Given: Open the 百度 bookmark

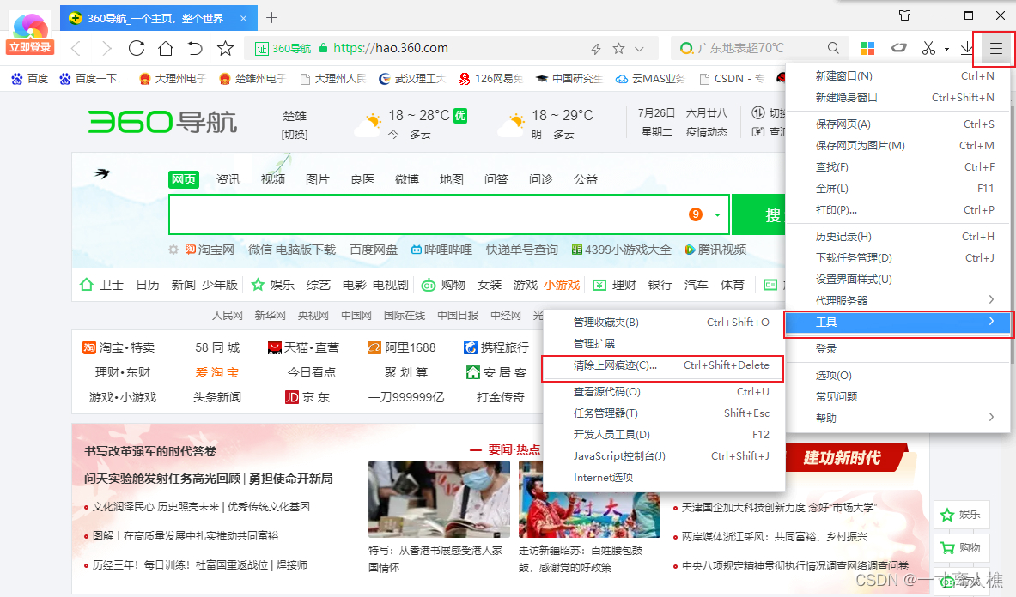Looking at the screenshot, I should coord(30,79).
